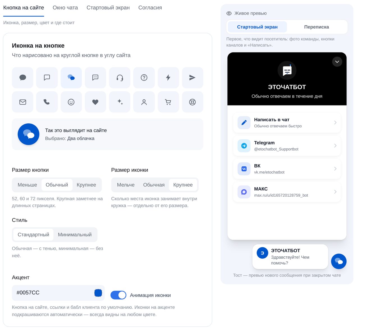Pick the lifebuoy support icon
365x329 pixels.
point(192,102)
